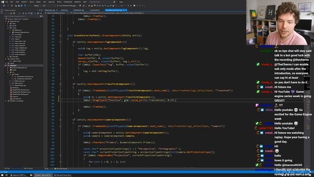314x177 pixels.
Task: Switch to the Team Explorer bottom tab
Action: point(28,169)
